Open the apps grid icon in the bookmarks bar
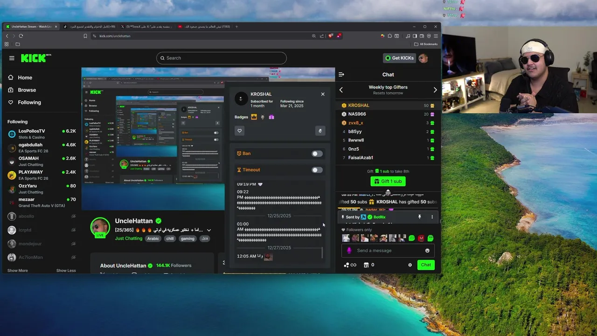597x336 pixels. (x=7, y=44)
